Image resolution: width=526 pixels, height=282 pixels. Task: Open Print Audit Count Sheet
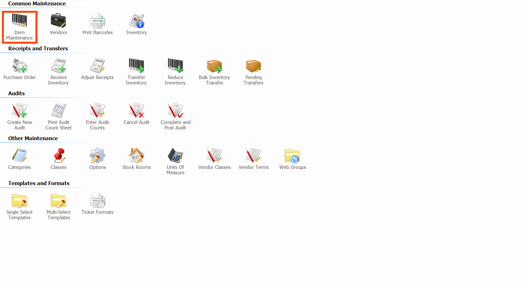click(58, 111)
